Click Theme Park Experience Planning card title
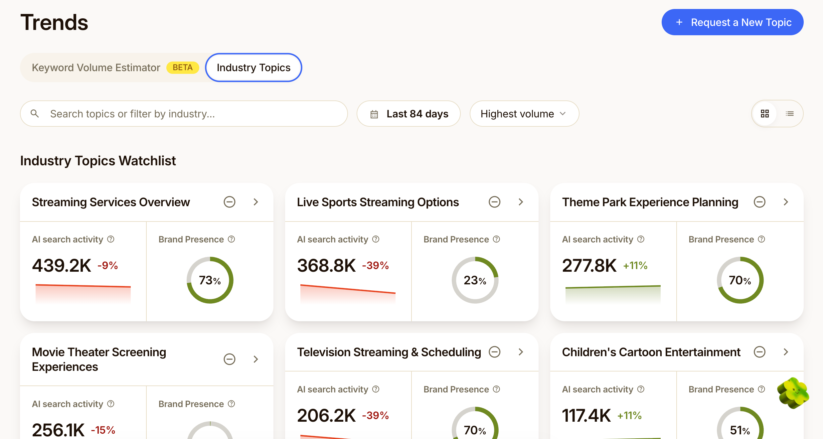 [650, 202]
